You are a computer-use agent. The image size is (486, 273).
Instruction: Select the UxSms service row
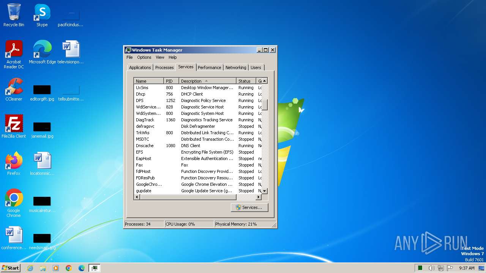(198, 88)
